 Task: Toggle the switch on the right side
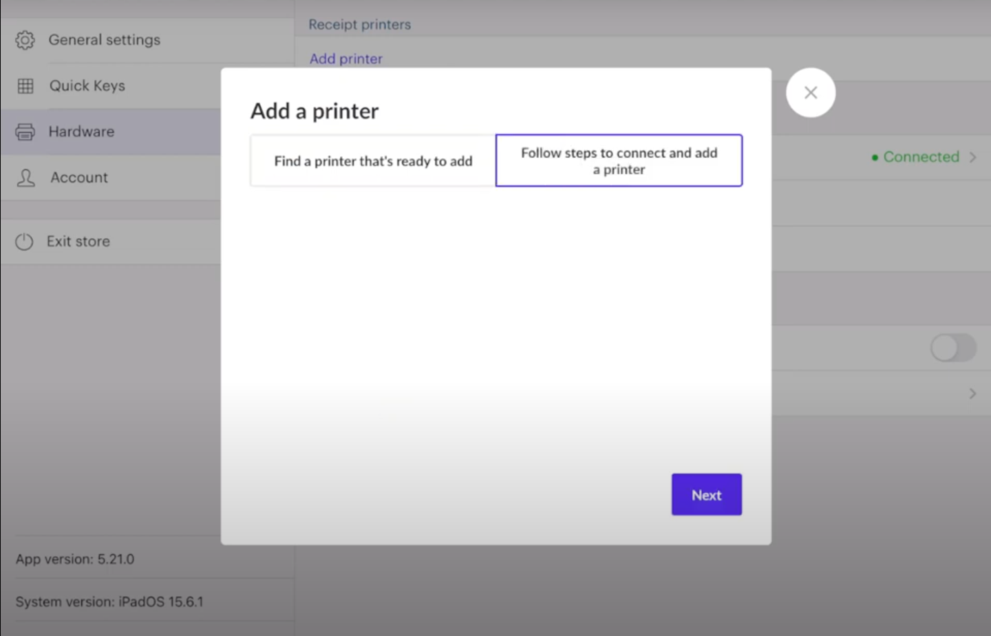tap(952, 348)
